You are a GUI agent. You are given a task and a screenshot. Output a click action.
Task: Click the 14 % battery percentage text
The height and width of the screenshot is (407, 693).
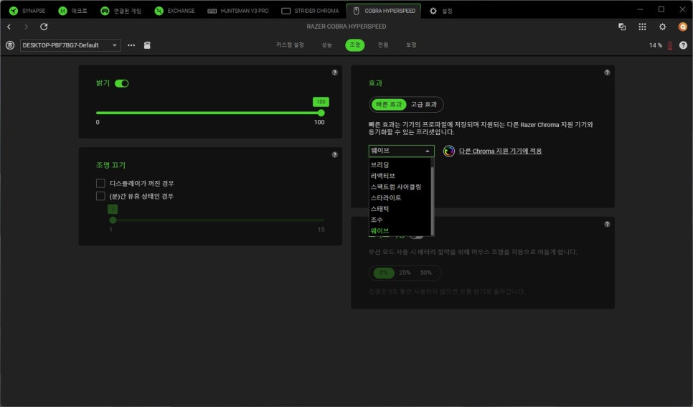tap(656, 45)
